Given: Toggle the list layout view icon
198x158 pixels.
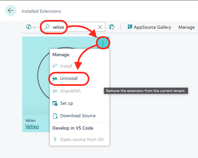Looking at the screenshot, I should (112, 27).
